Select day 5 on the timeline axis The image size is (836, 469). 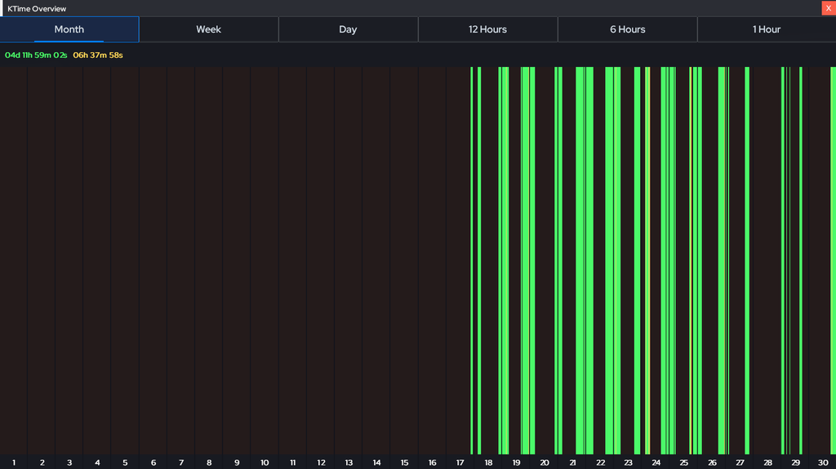(125, 462)
